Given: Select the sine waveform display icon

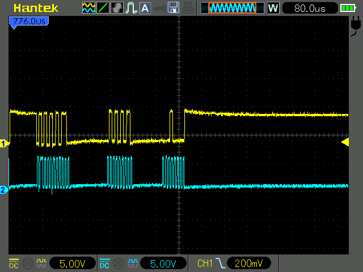Looking at the screenshot, I should pos(88,8).
